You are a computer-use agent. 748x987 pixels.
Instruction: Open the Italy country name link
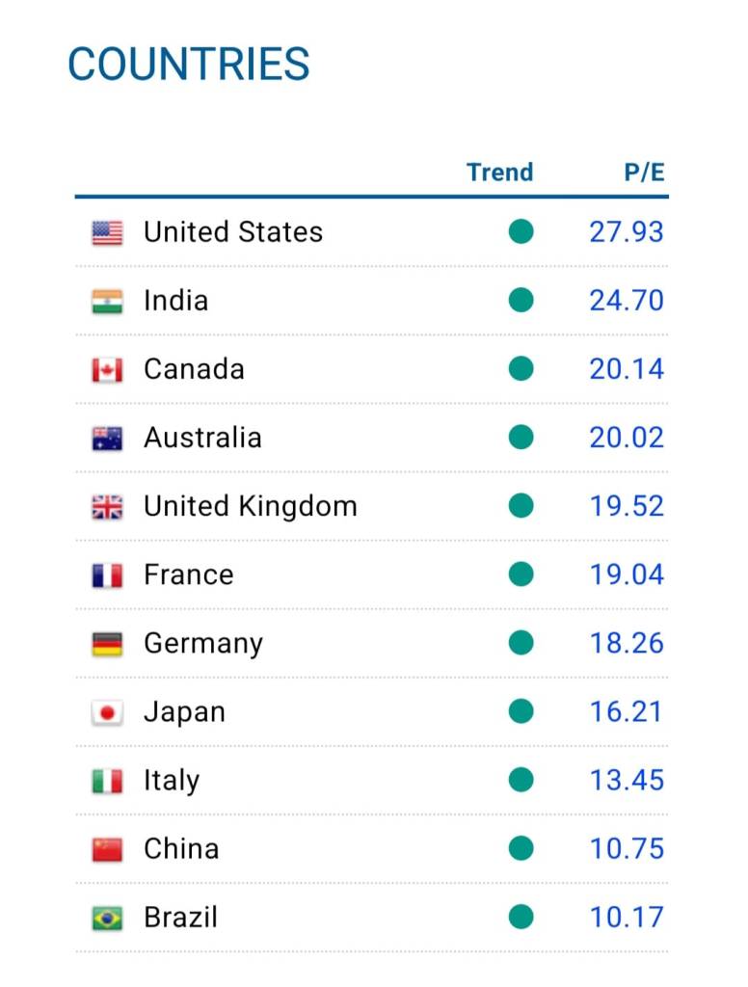[x=172, y=781]
